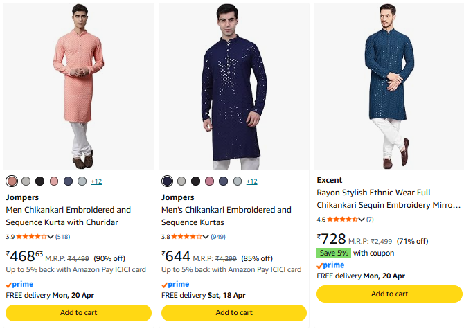Click the prime logo under the ₹468 kurta
Viewport: 464px width, 331px height.
pyautogui.click(x=19, y=285)
